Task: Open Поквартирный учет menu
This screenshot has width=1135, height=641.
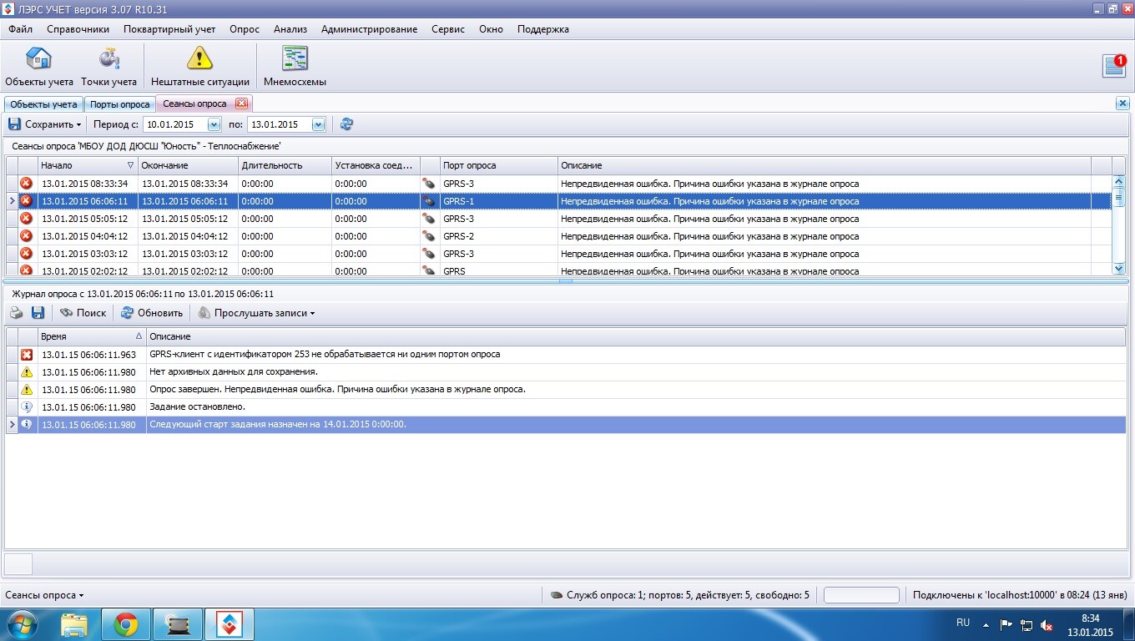Action: [169, 29]
